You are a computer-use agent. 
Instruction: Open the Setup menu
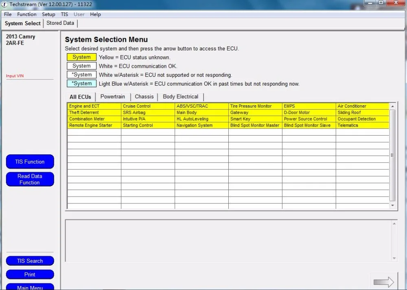[48, 14]
